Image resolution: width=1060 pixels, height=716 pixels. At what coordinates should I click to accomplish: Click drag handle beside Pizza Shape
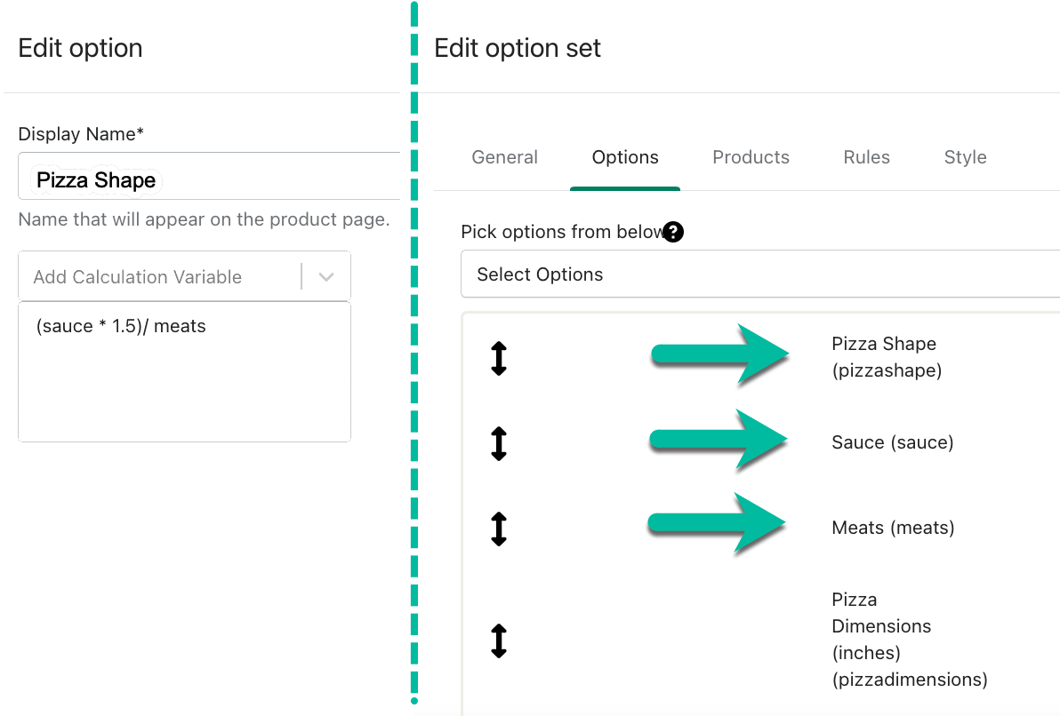pyautogui.click(x=499, y=357)
